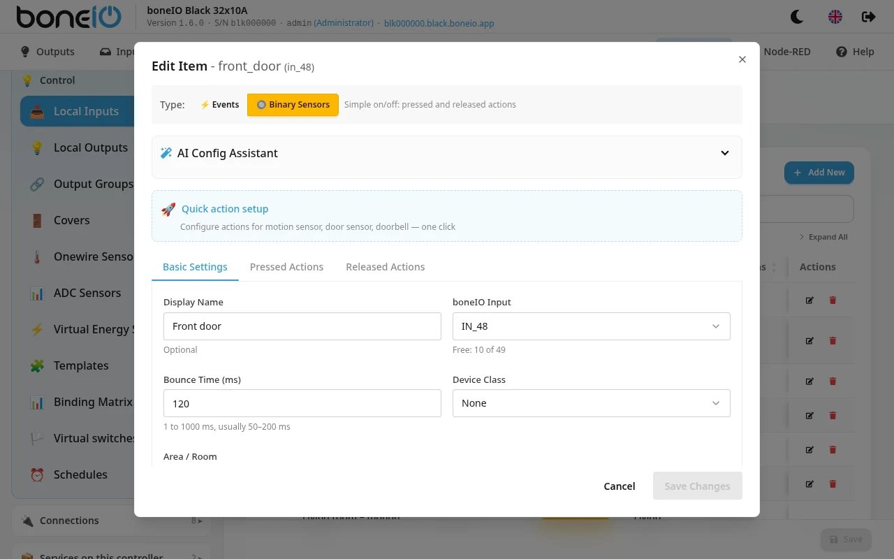The image size is (894, 559).
Task: Switch to the Basic Settings tab
Action: [195, 267]
